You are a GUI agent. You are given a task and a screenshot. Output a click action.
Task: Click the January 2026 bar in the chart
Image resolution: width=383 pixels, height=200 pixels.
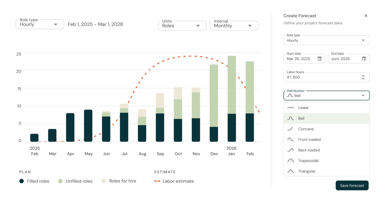232,99
